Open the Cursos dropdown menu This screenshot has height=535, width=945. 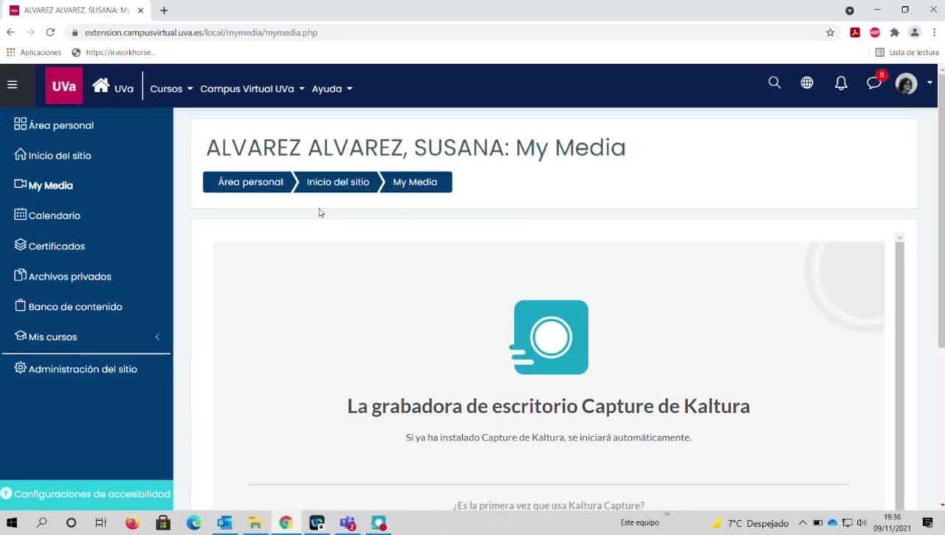pos(171,89)
